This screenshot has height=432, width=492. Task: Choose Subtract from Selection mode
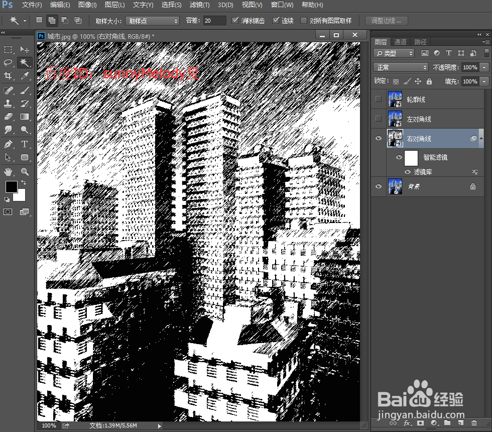tap(65, 20)
